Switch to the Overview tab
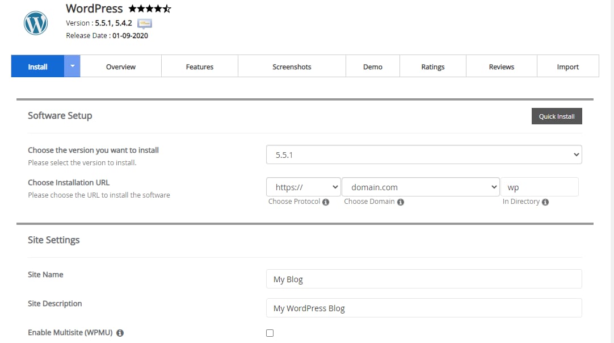The height and width of the screenshot is (343, 614). pyautogui.click(x=121, y=66)
